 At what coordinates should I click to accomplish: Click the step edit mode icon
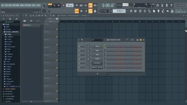86,11
